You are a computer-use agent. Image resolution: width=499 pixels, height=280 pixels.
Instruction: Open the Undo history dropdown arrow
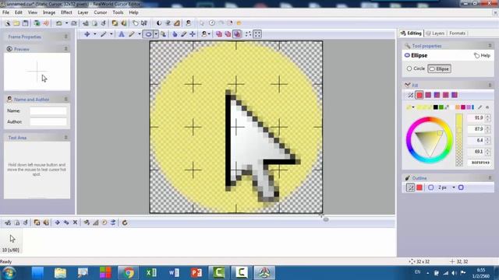[x=66, y=23]
